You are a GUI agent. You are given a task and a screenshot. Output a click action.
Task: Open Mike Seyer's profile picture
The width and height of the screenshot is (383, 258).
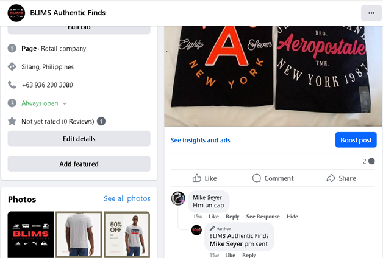(x=179, y=198)
